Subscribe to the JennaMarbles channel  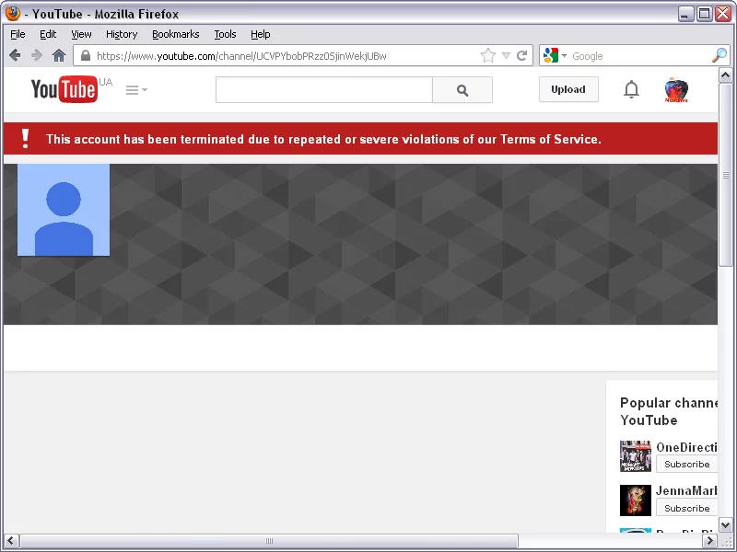click(686, 508)
